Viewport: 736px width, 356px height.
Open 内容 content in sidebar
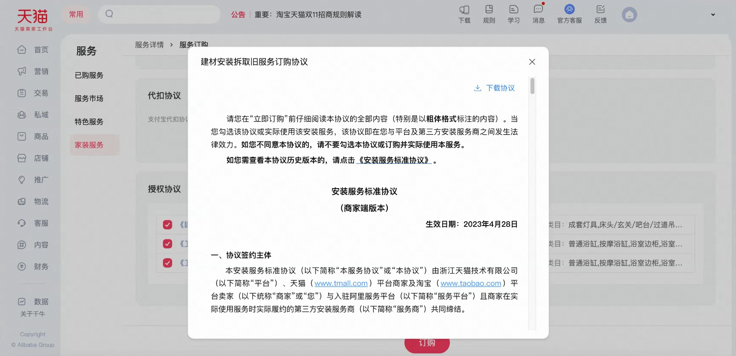(x=33, y=245)
